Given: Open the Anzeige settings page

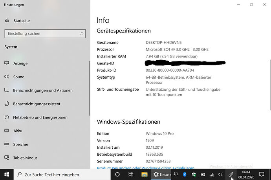Looking at the screenshot, I should 20,63.
